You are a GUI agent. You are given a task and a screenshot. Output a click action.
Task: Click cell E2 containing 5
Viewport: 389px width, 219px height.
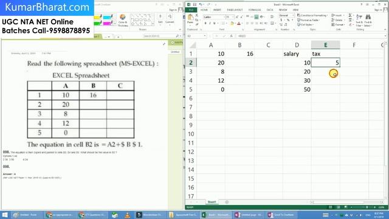click(x=326, y=63)
